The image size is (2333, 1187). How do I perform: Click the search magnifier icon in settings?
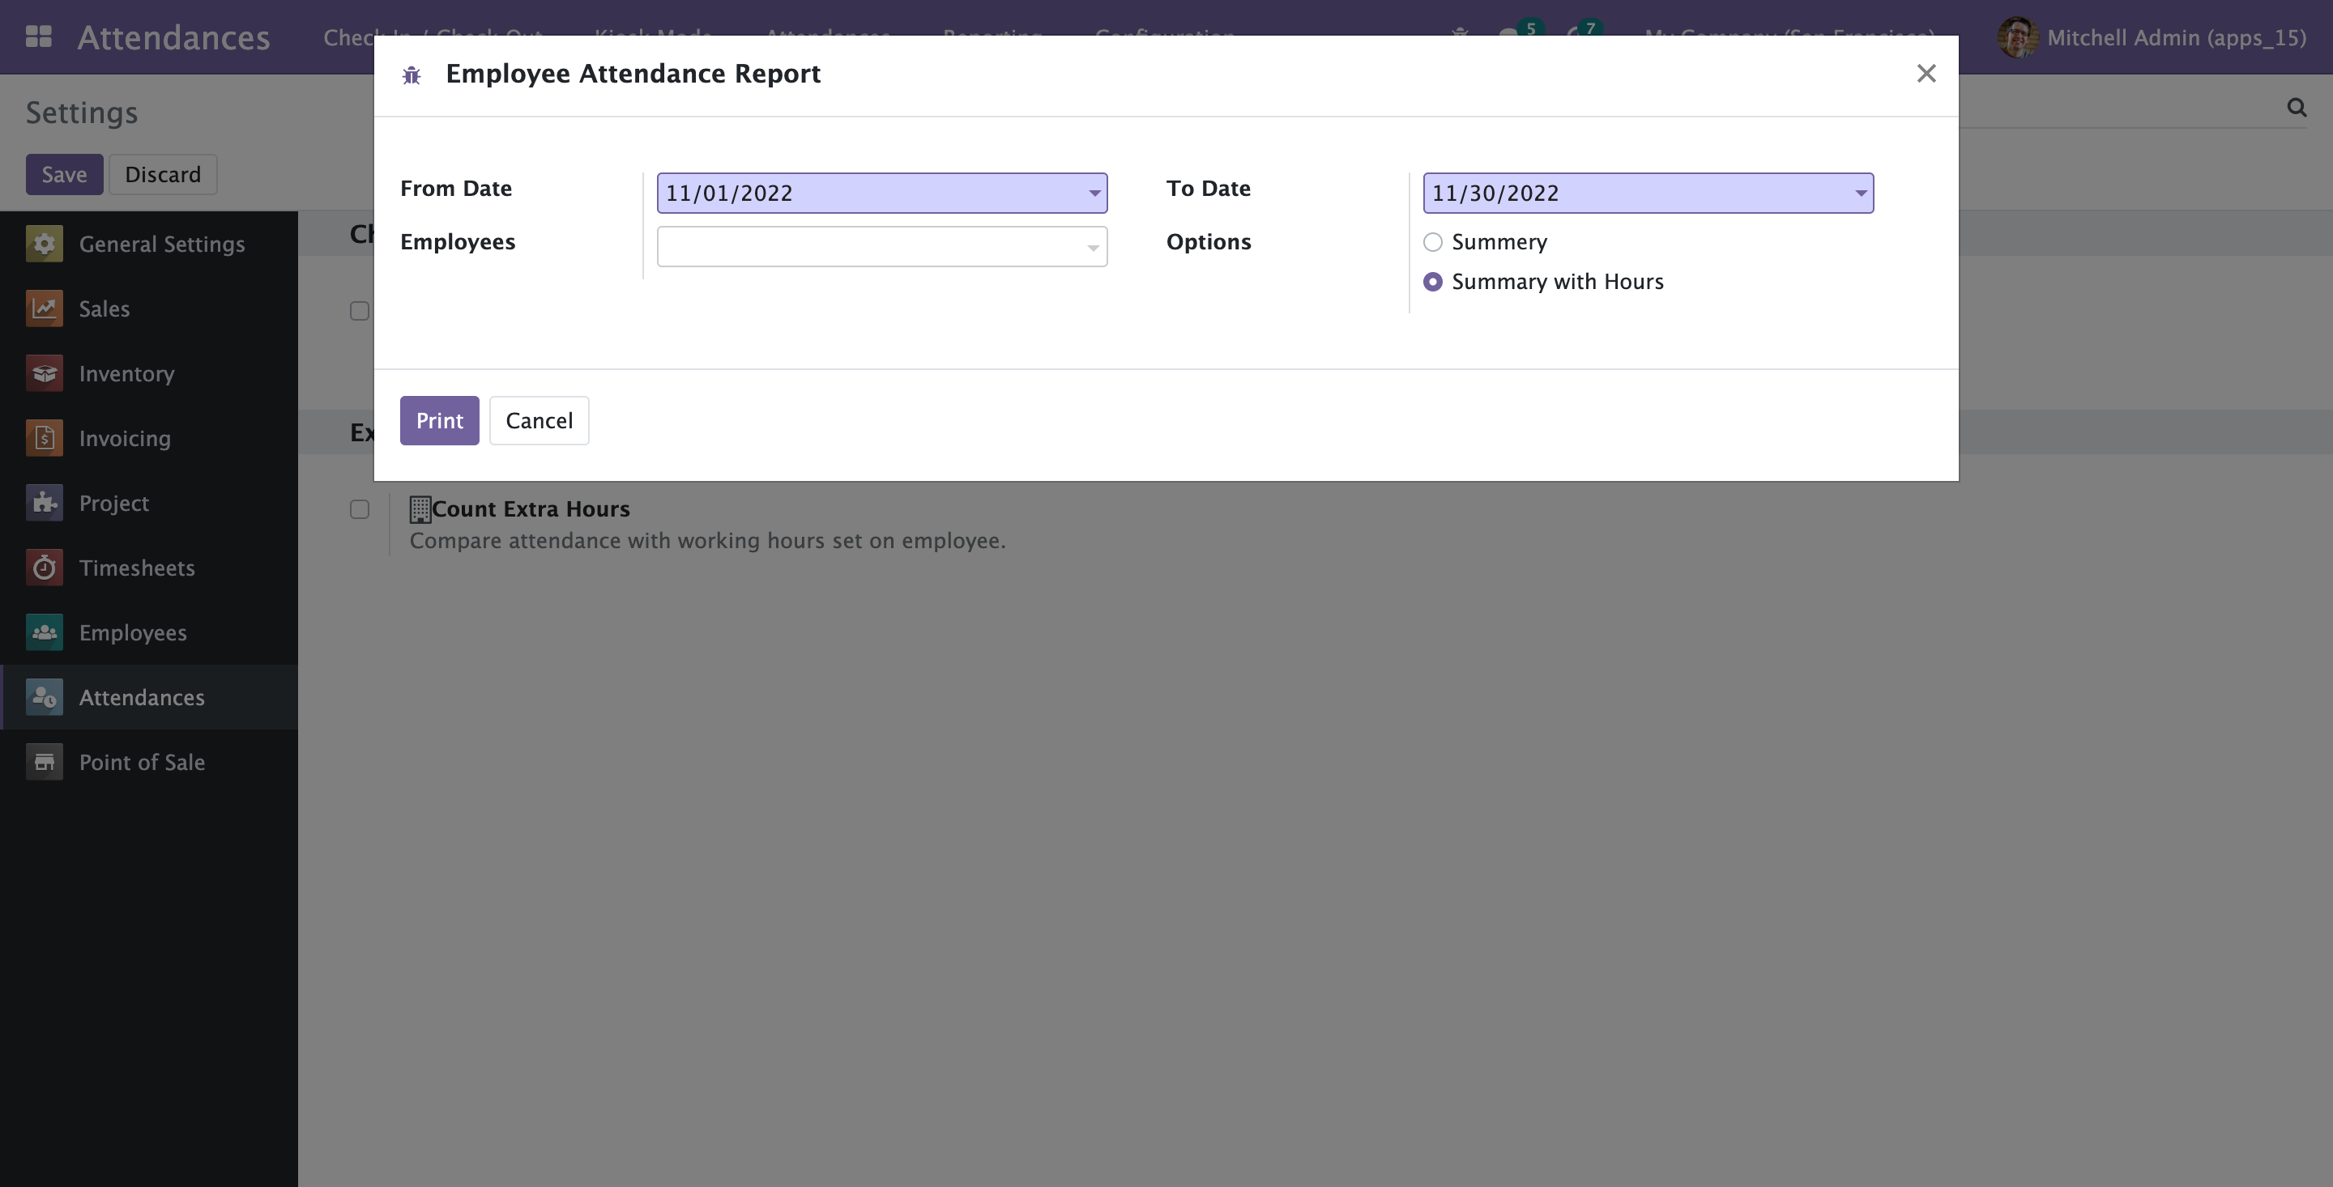tap(2296, 108)
